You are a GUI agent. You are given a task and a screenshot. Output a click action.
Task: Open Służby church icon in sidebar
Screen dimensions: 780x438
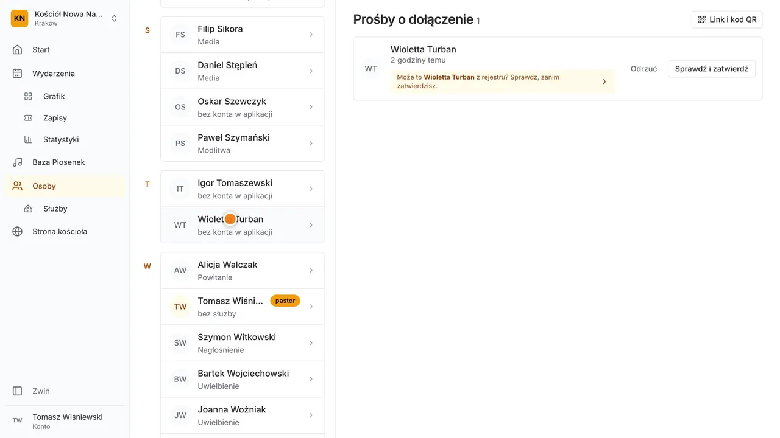pos(28,209)
